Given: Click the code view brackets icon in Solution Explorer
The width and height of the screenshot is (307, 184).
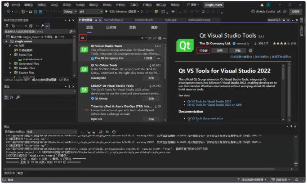Looking at the screenshot, I should point(37,26).
